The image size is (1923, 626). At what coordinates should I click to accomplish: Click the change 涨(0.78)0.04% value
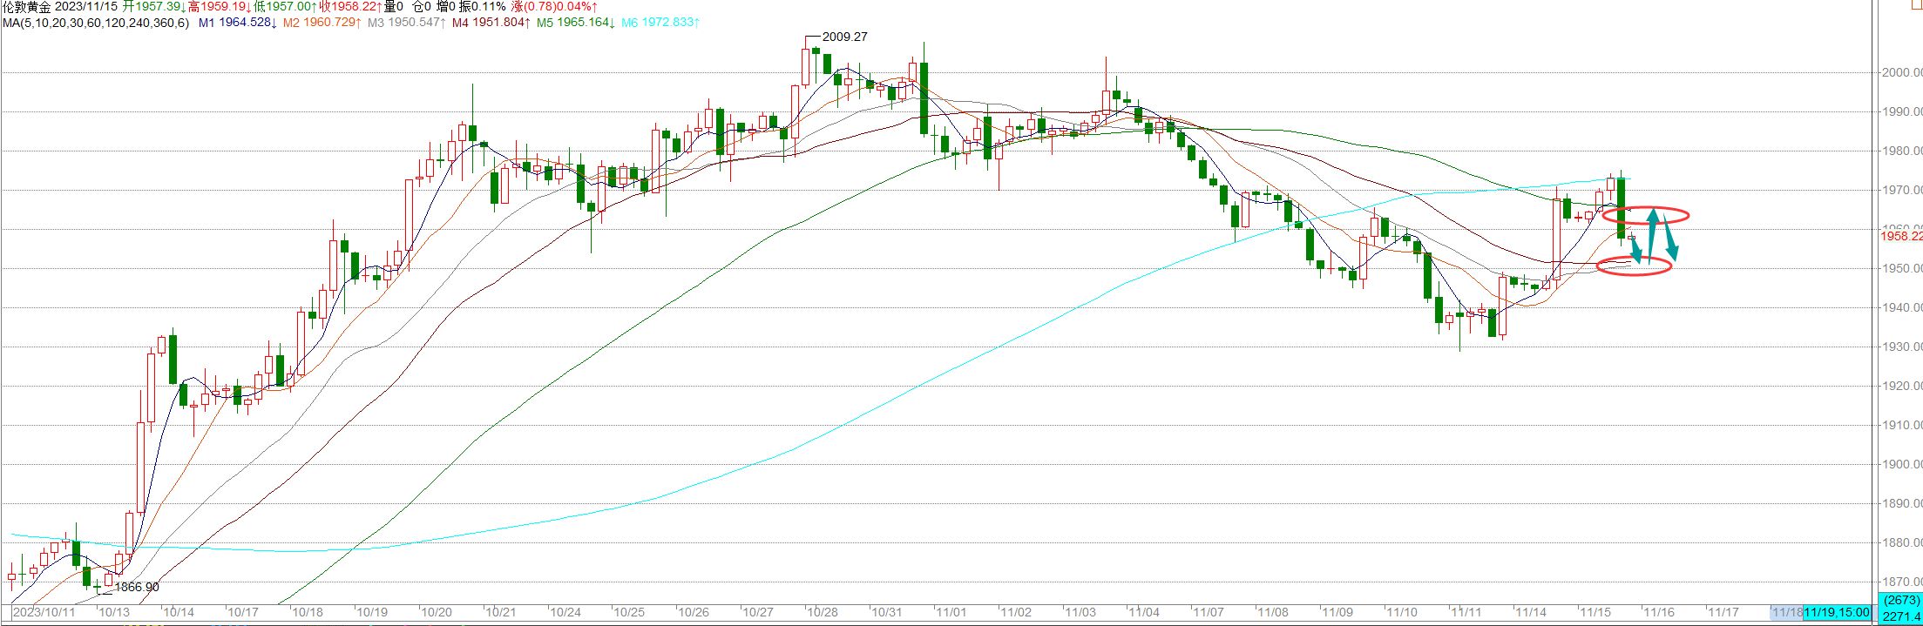(555, 7)
